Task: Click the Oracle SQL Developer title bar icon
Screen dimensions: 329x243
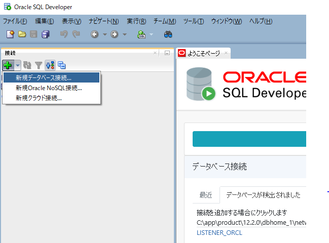Action: tap(8, 7)
